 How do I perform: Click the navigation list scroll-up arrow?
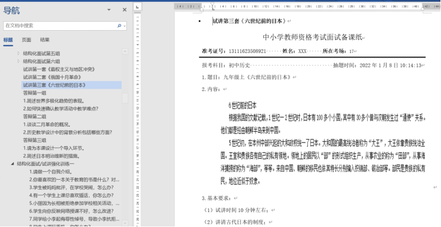click(x=126, y=52)
